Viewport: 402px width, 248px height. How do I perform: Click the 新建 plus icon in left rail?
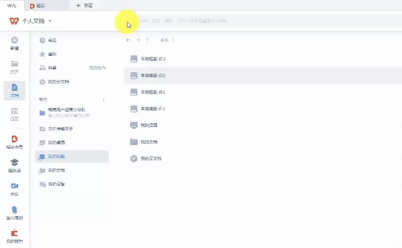pyautogui.click(x=14, y=40)
